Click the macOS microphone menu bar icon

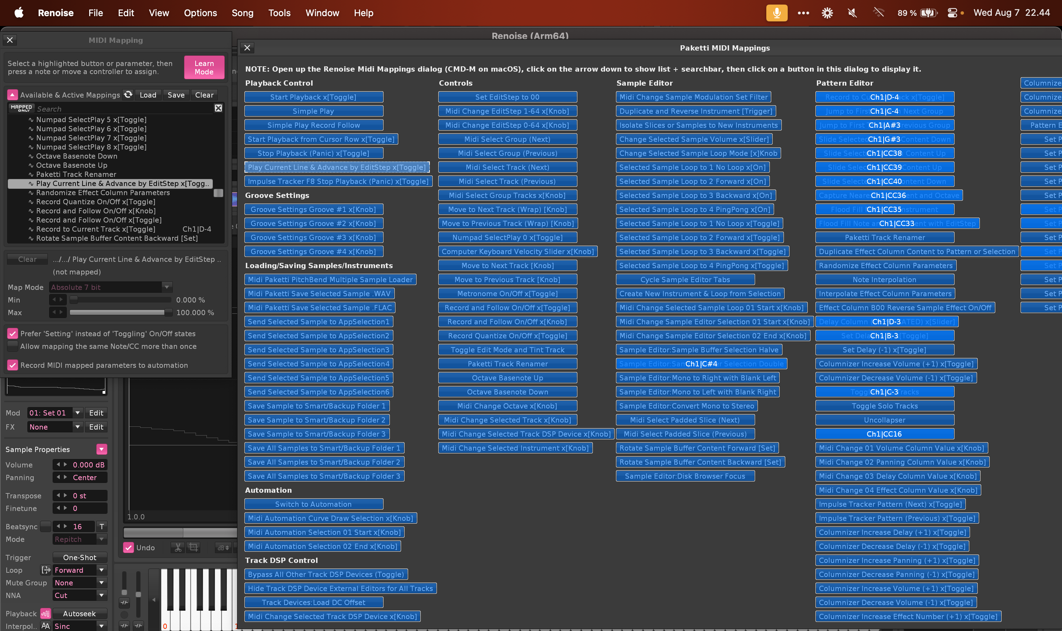click(x=776, y=13)
